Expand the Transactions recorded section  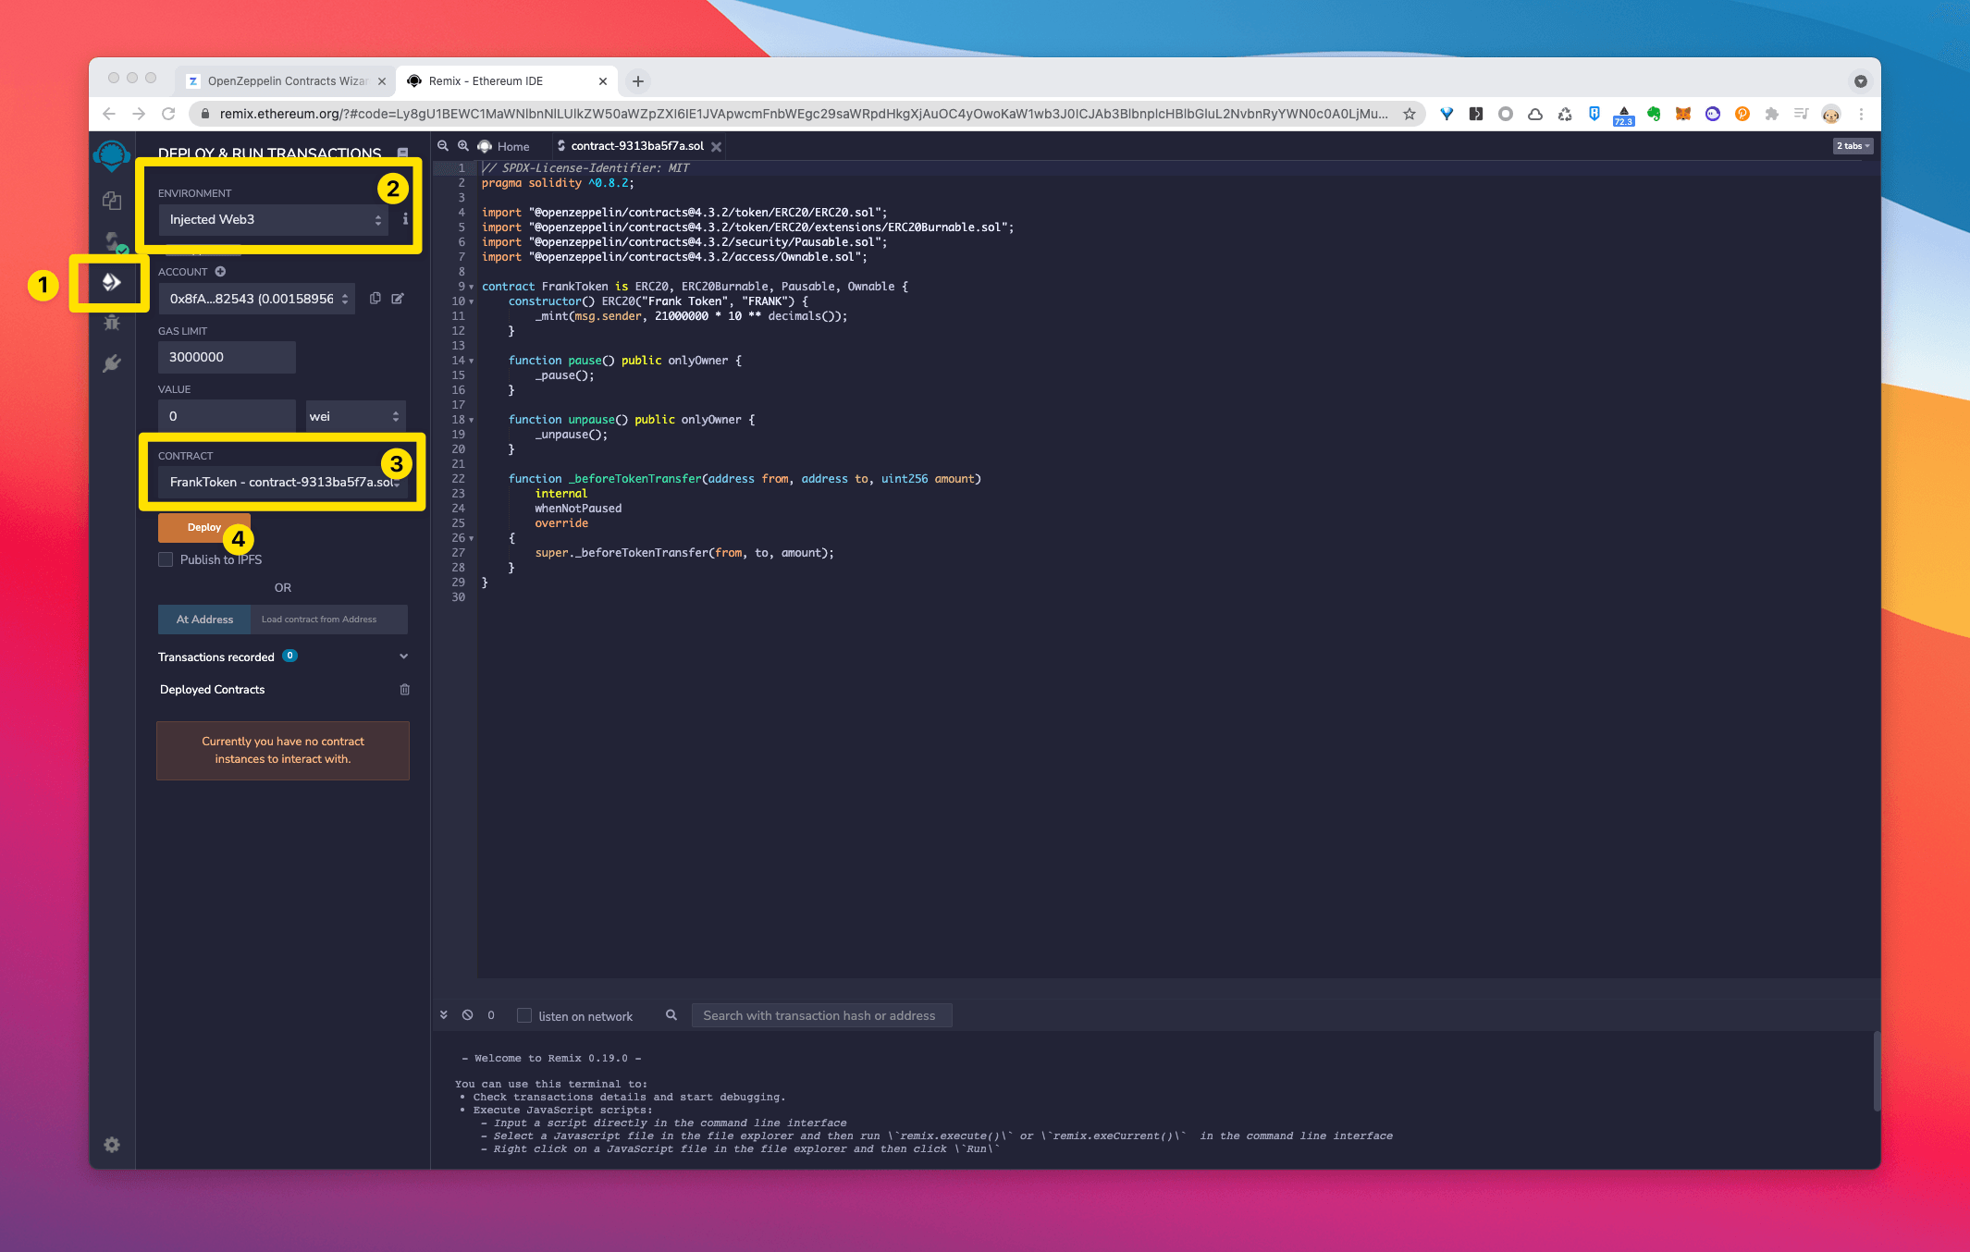click(x=403, y=657)
